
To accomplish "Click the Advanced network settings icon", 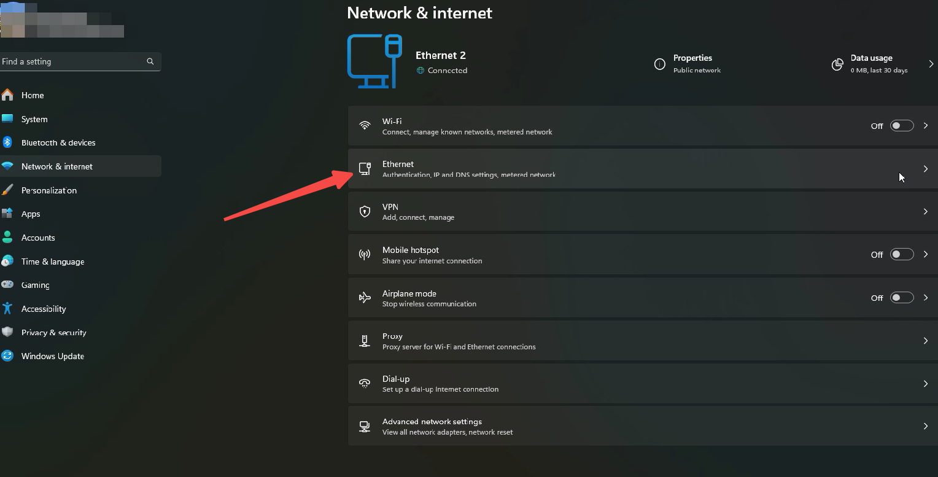I will click(365, 427).
